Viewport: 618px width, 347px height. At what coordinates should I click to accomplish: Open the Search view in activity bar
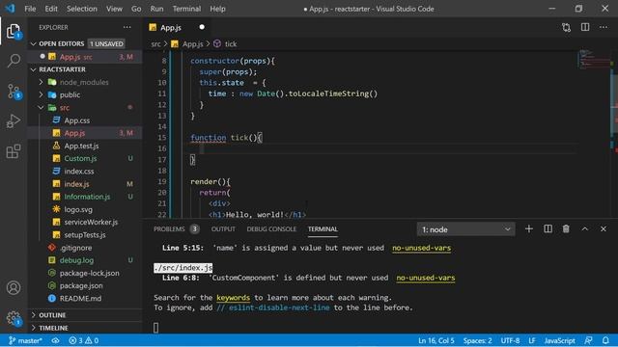coord(14,61)
